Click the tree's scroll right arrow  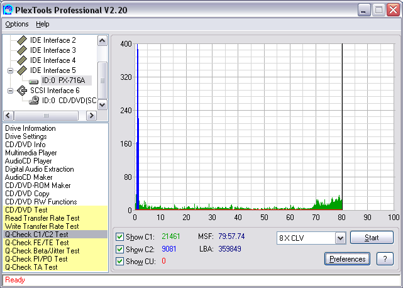point(91,116)
